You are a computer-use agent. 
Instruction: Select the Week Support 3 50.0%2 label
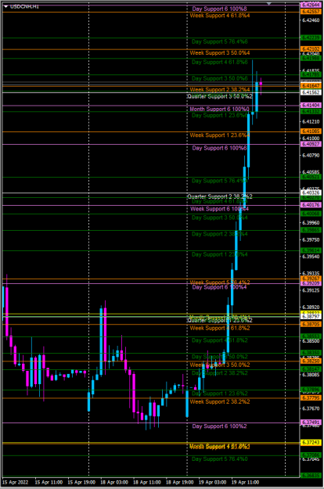pyautogui.click(x=220, y=365)
